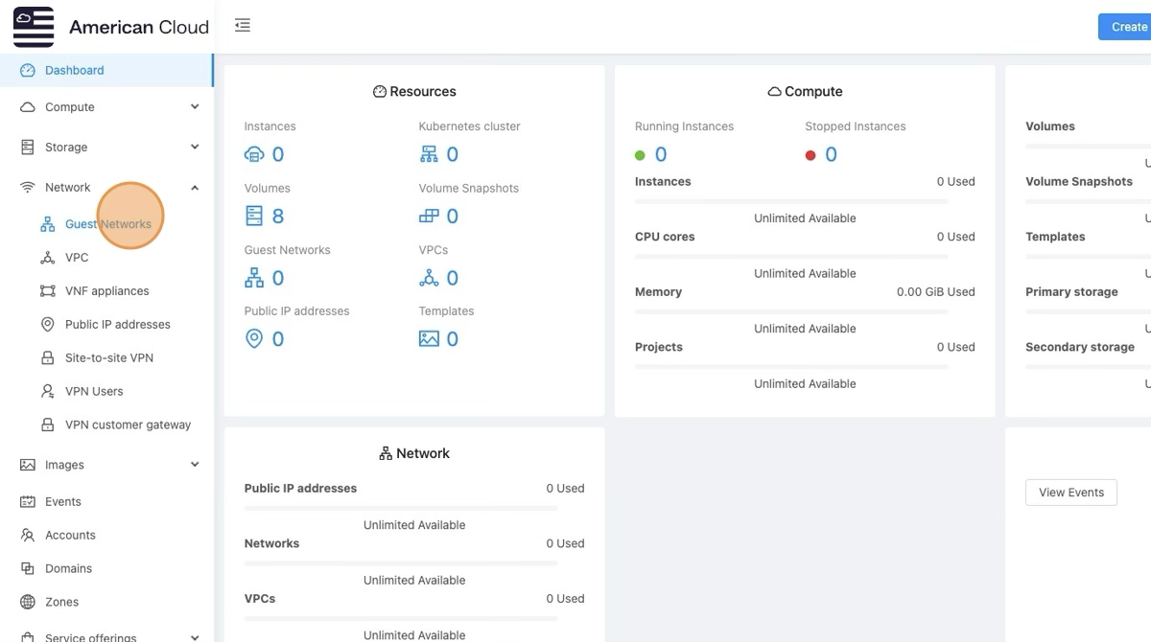1151x642 pixels.
Task: Go to Site-to-site VPN page
Action: pyautogui.click(x=108, y=358)
